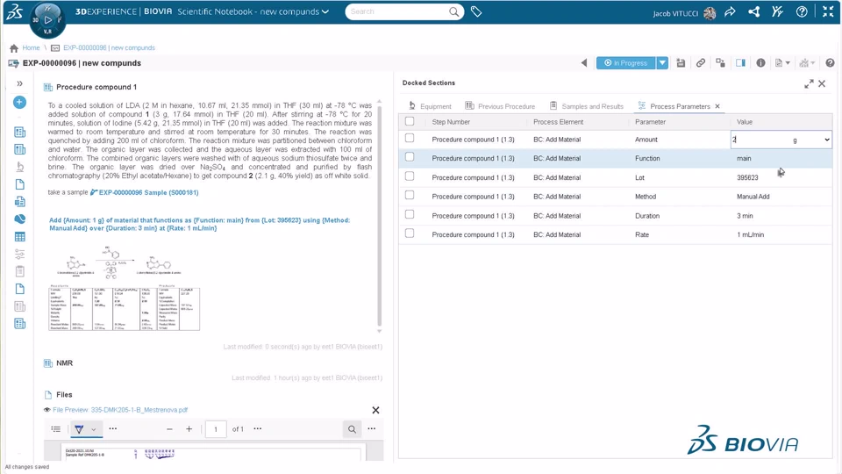Click the Amount value input field
842x474 pixels.
(x=760, y=140)
